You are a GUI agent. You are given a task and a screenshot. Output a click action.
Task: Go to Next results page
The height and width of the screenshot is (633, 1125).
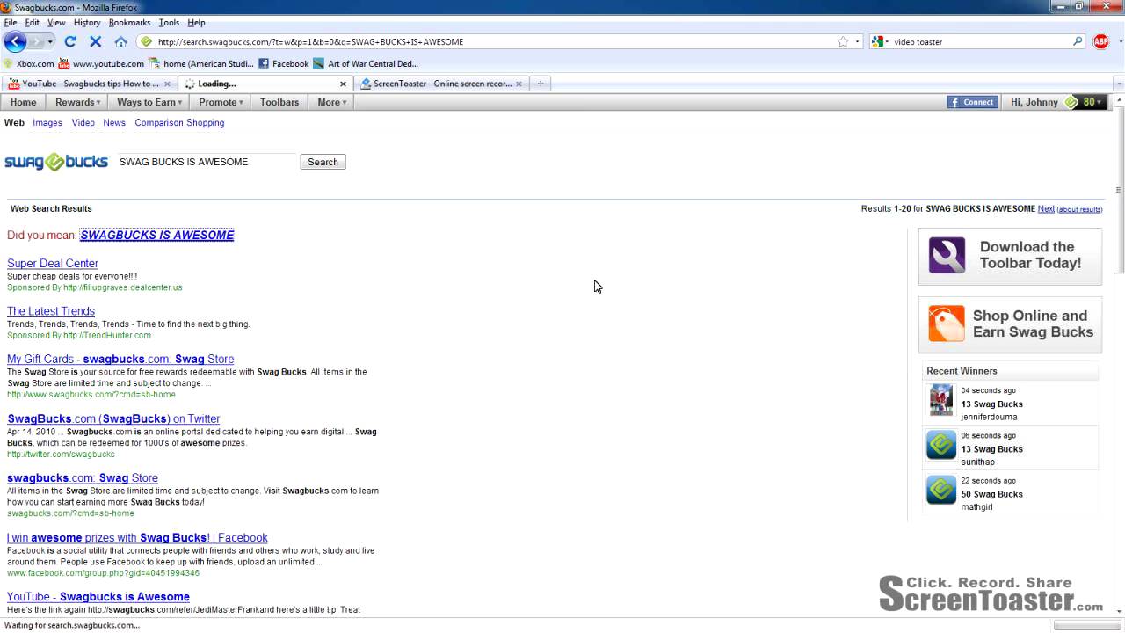[x=1046, y=208]
